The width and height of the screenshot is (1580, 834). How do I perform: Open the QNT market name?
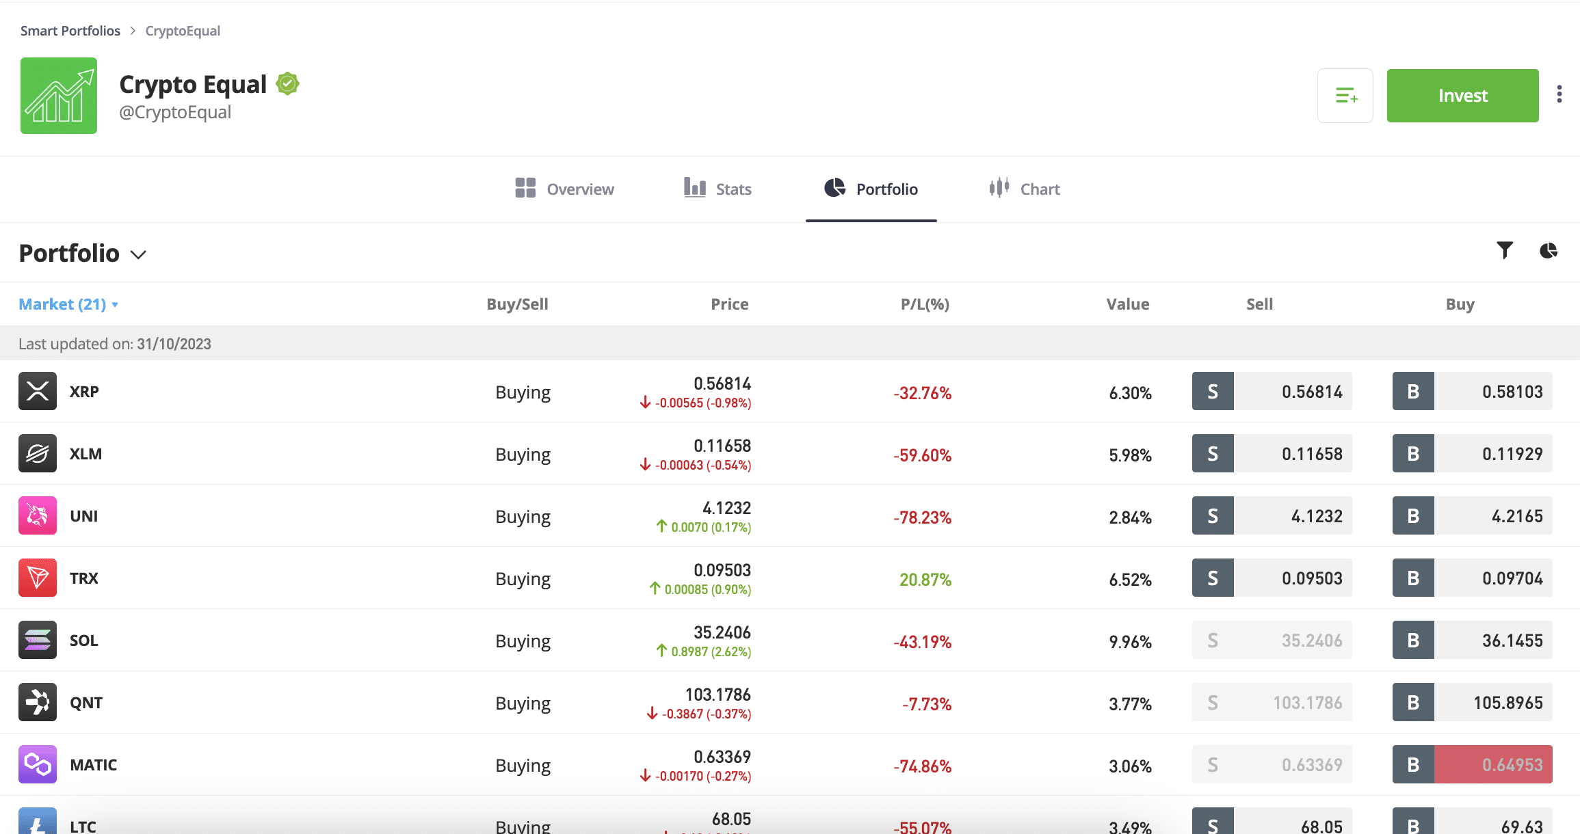pos(86,703)
